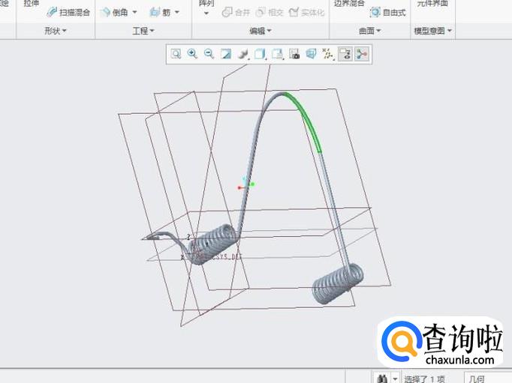Viewport: 512px width, 383px height.
Task: Open the datum display filters icon
Action: [x=328, y=54]
